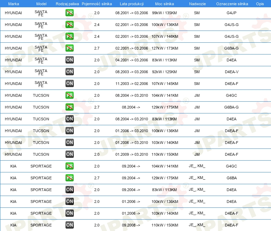The width and height of the screenshot is (271, 231).
Task: Click petrol icon for Santa Fe 107kW/146KM
Action: 69,36
